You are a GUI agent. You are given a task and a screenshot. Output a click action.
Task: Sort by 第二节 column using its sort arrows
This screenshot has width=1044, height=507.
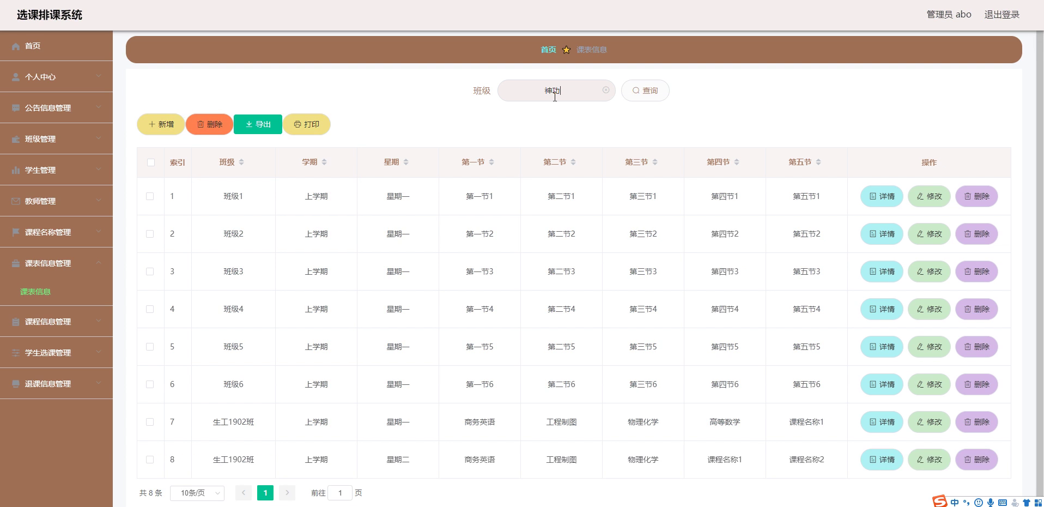573,162
